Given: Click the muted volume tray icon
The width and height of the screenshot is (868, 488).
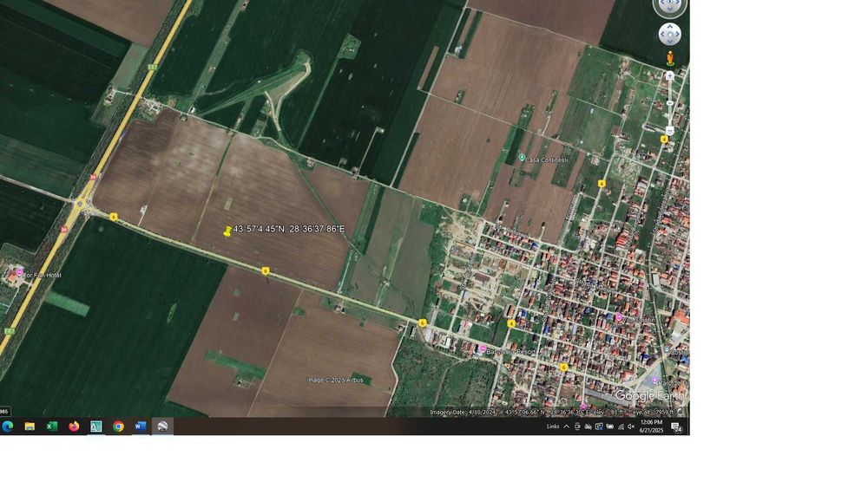Looking at the screenshot, I should [x=631, y=426].
